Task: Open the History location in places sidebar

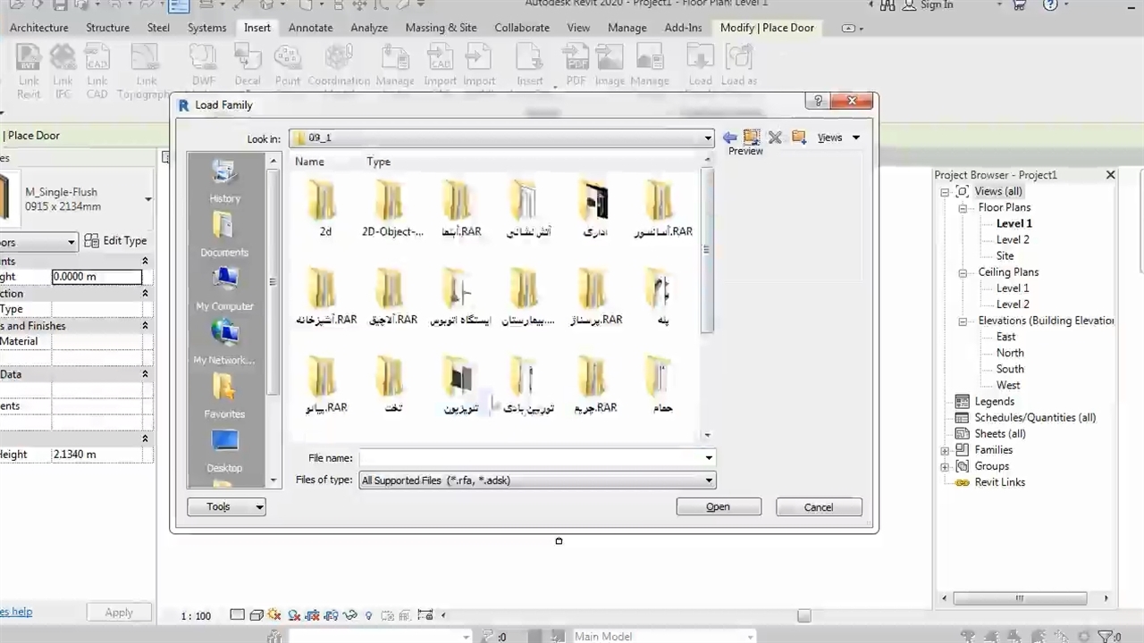Action: (224, 180)
